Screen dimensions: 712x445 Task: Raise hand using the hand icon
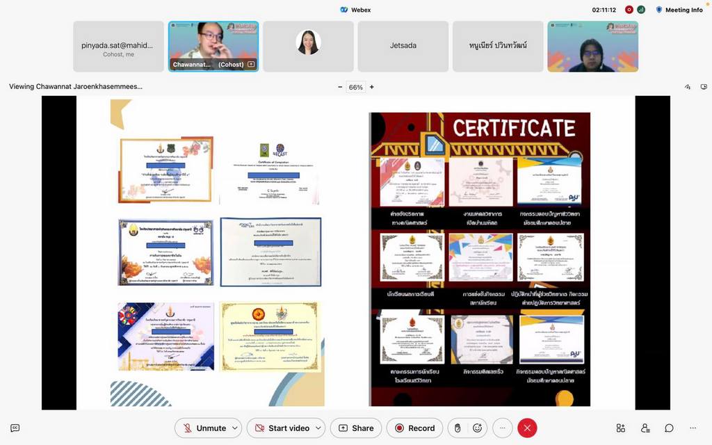[458, 428]
